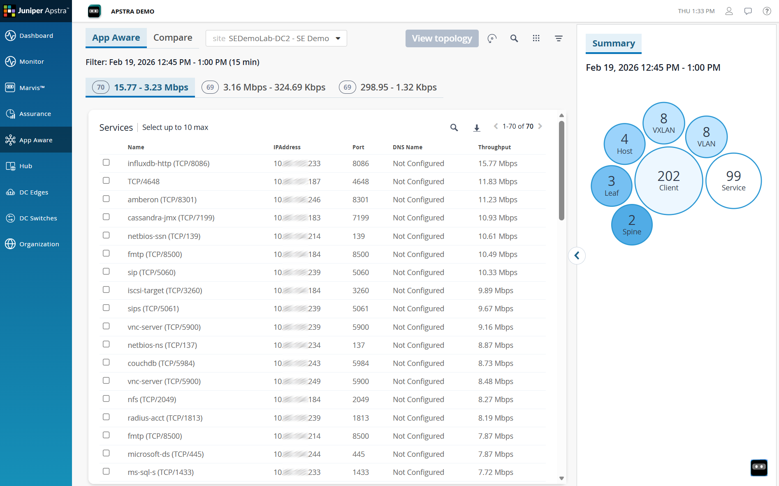The image size is (779, 486).
Task: Click the 202 Client bubble
Action: [669, 181]
